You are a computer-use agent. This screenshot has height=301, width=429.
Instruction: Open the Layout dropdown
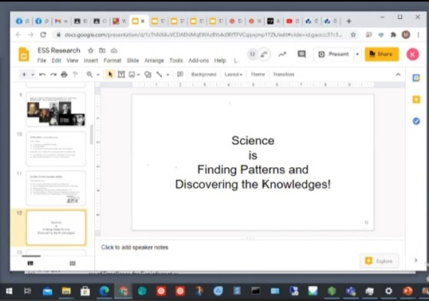click(x=234, y=74)
